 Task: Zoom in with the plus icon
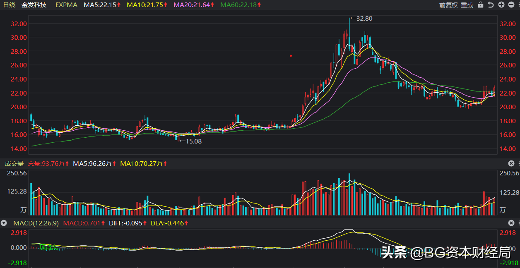click(501, 5)
